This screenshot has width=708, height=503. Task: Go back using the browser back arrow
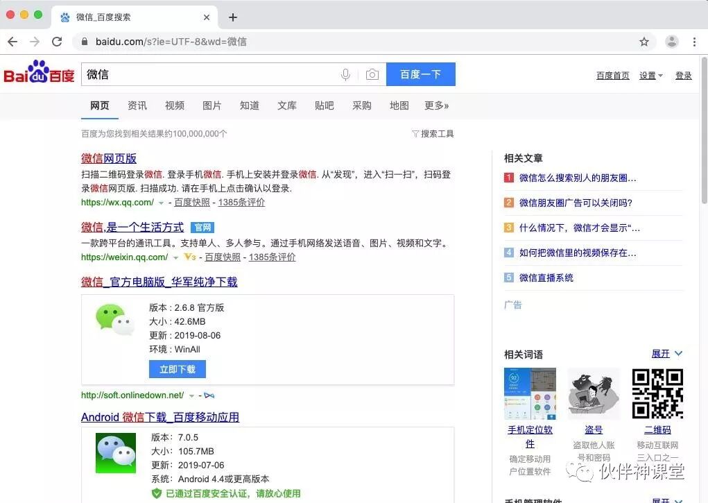(12, 42)
